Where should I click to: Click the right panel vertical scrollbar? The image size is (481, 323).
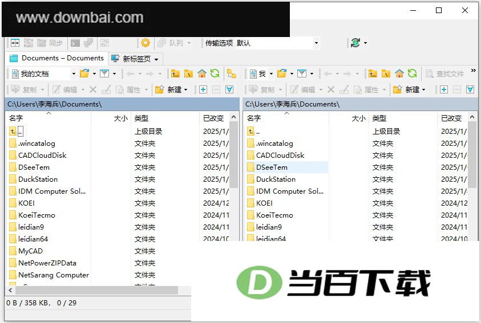[x=472, y=155]
